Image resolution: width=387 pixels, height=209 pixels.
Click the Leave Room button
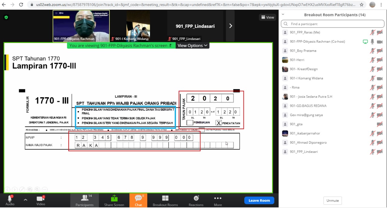point(259,200)
